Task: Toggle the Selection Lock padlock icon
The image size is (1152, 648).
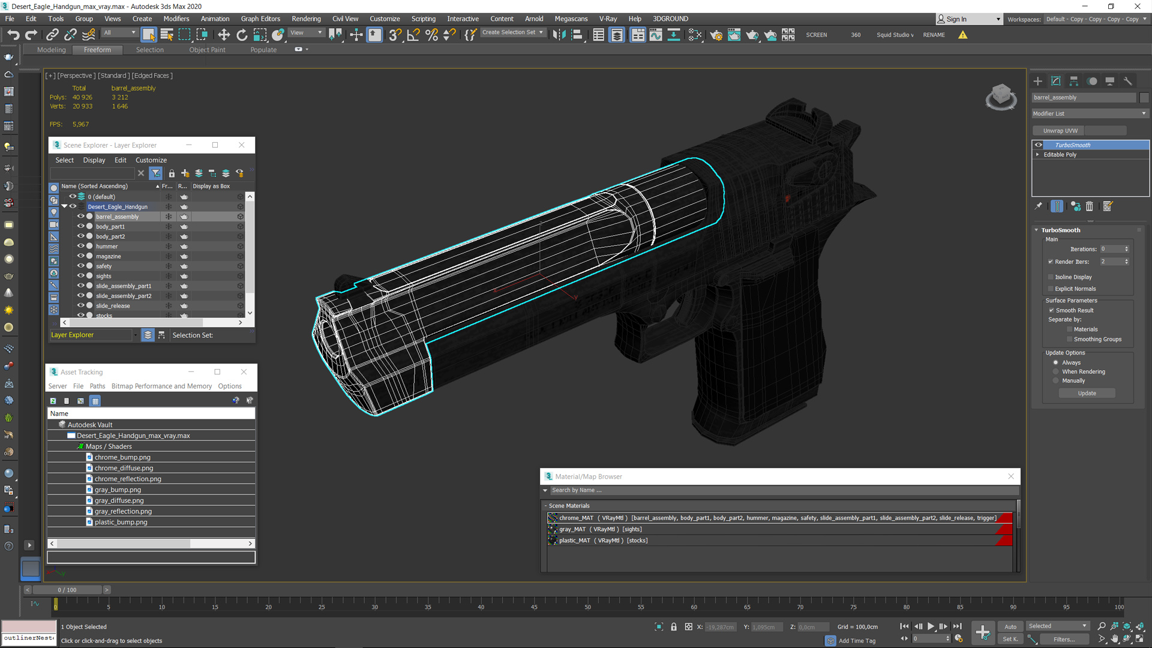Action: (674, 627)
